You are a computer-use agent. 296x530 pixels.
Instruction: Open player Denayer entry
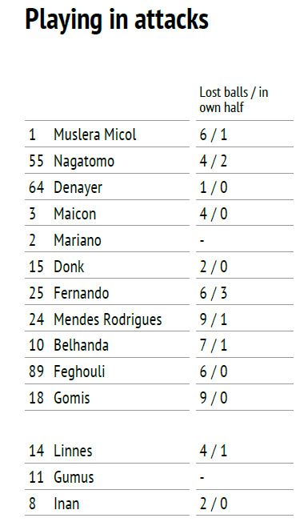[x=78, y=187]
